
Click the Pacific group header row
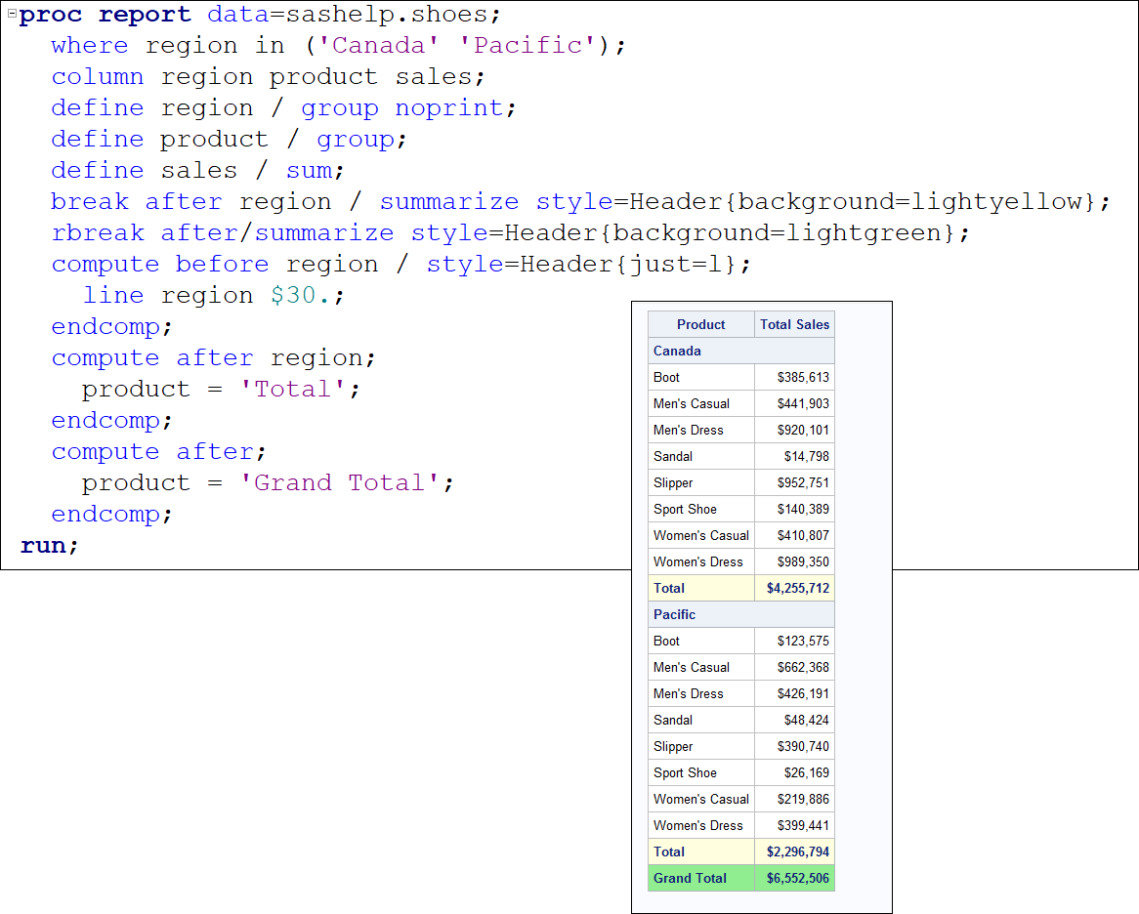[x=740, y=614]
